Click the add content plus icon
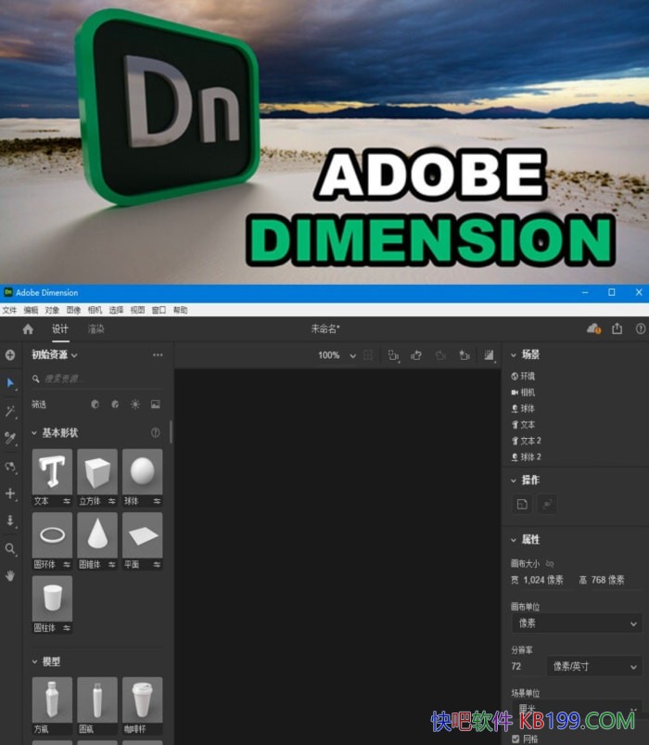Screen dimensions: 649x745 click(x=10, y=354)
